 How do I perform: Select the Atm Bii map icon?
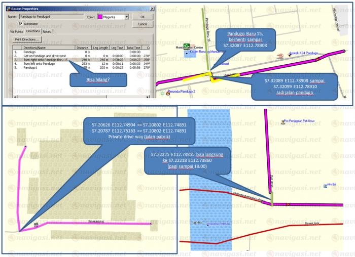[x=325, y=186]
